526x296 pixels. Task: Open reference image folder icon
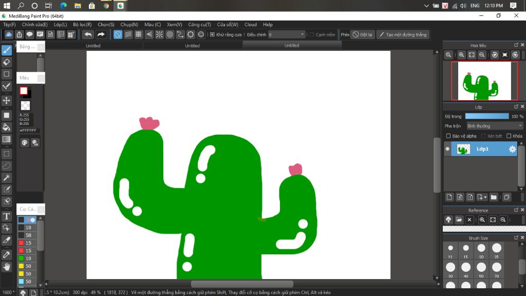[x=459, y=220]
